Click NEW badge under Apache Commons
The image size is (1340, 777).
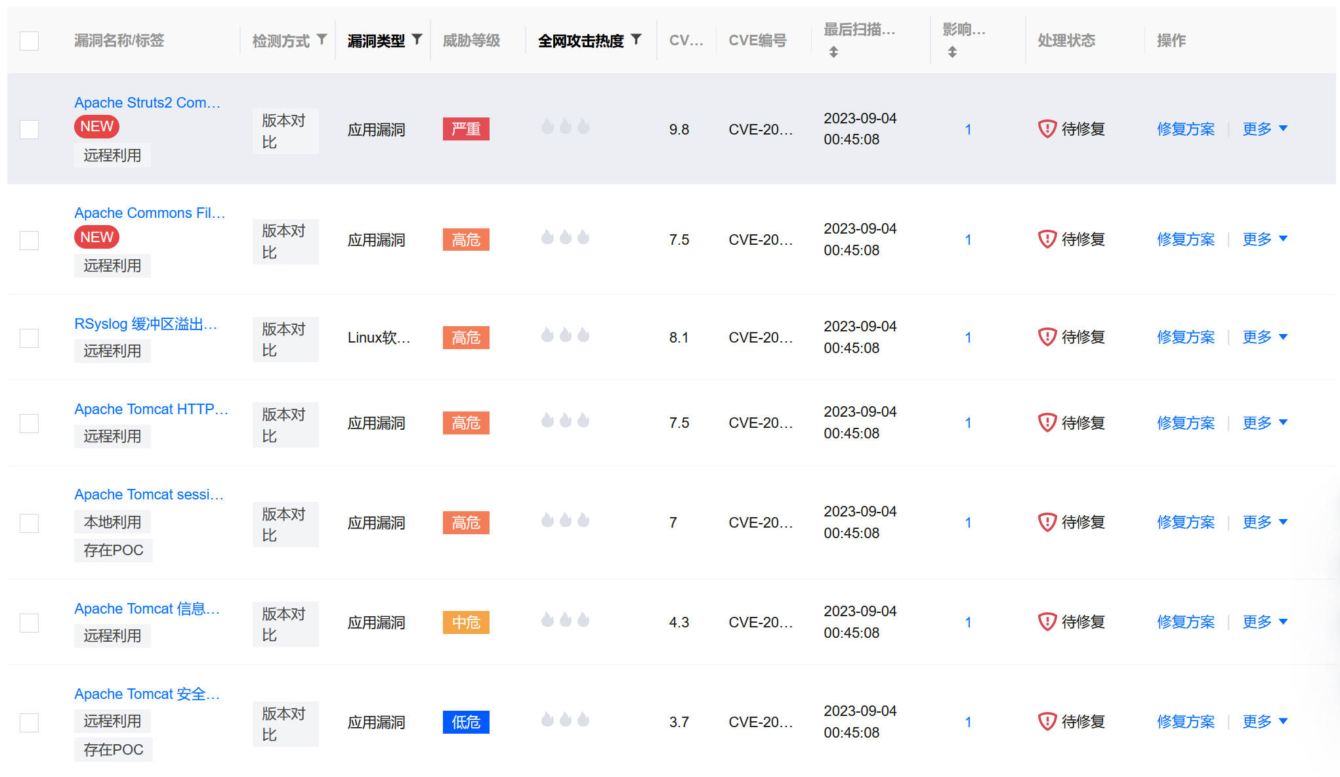(96, 237)
